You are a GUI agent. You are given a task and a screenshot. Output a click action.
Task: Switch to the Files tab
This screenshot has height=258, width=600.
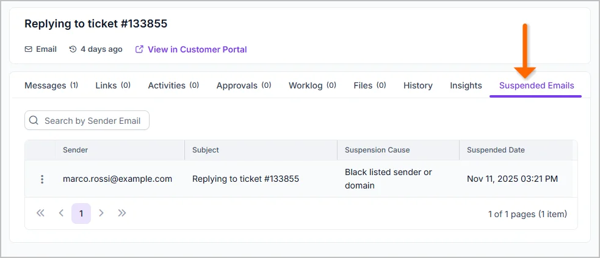pos(369,85)
